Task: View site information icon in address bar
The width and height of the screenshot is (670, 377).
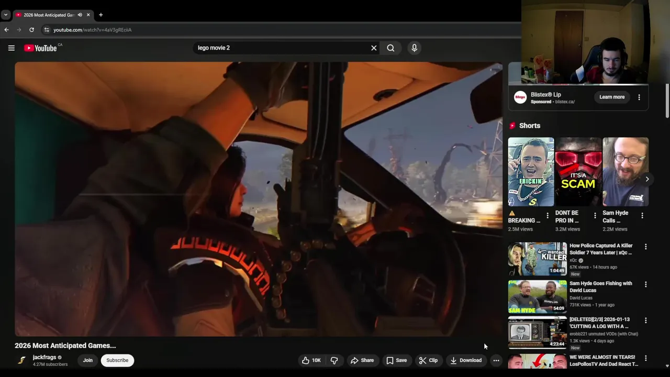Action: [x=47, y=30]
